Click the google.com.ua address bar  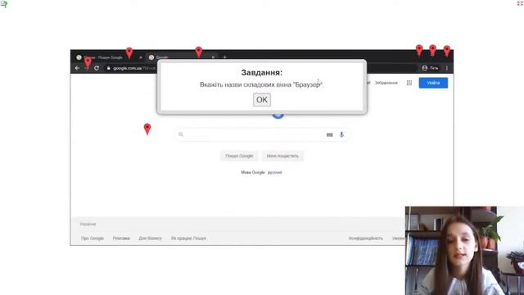[x=130, y=68]
